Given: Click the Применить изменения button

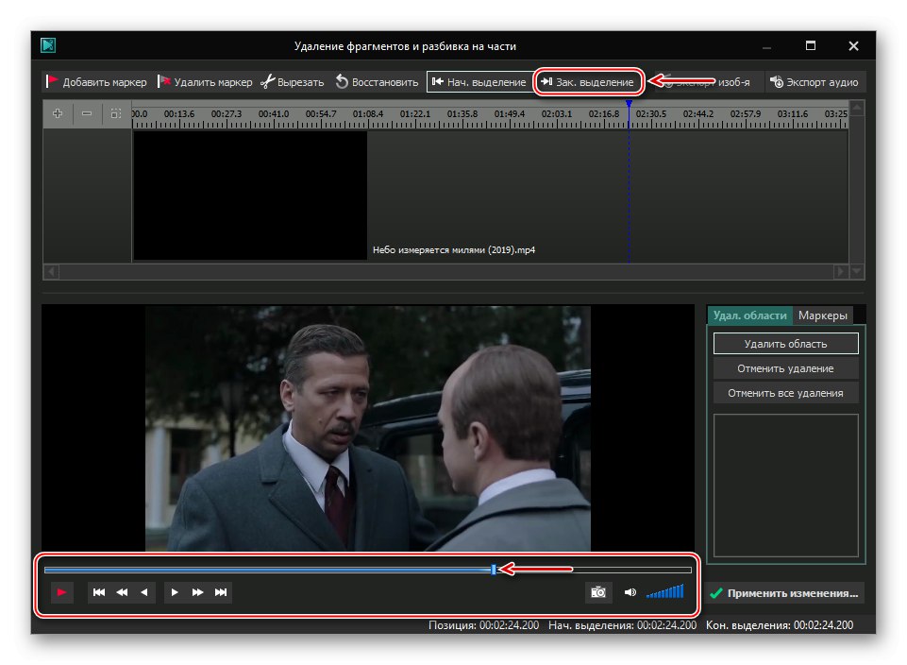Looking at the screenshot, I should pos(784,592).
